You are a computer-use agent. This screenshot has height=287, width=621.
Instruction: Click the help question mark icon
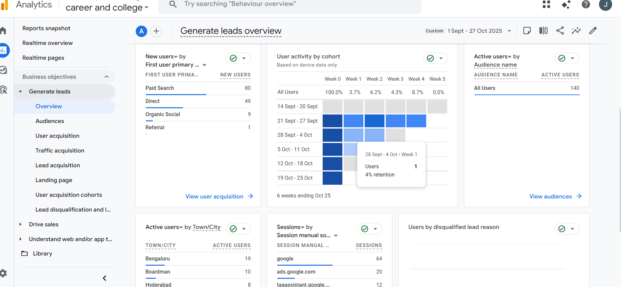586,5
